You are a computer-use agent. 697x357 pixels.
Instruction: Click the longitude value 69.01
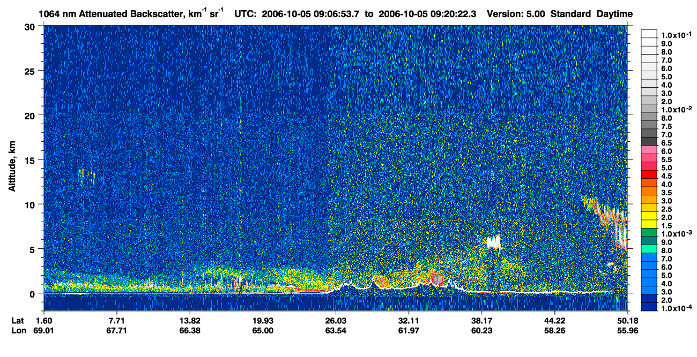click(x=43, y=330)
